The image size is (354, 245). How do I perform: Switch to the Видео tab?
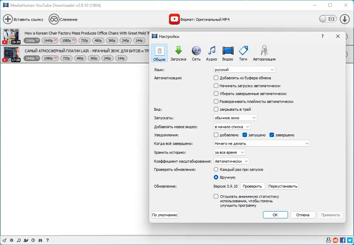point(227,53)
